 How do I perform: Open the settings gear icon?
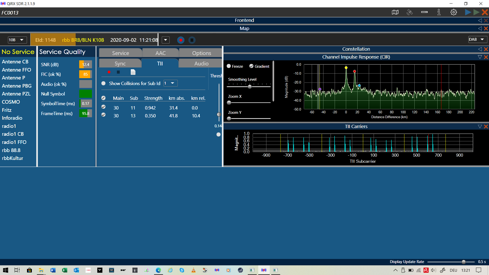tap(454, 12)
